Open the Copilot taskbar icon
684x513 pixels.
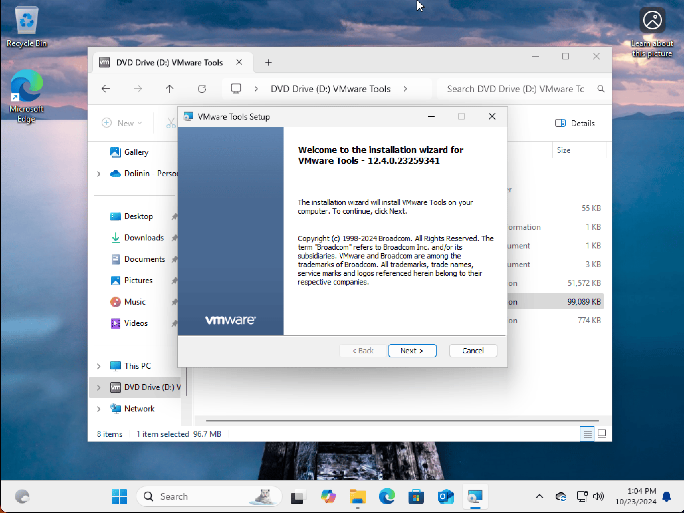pyautogui.click(x=328, y=497)
